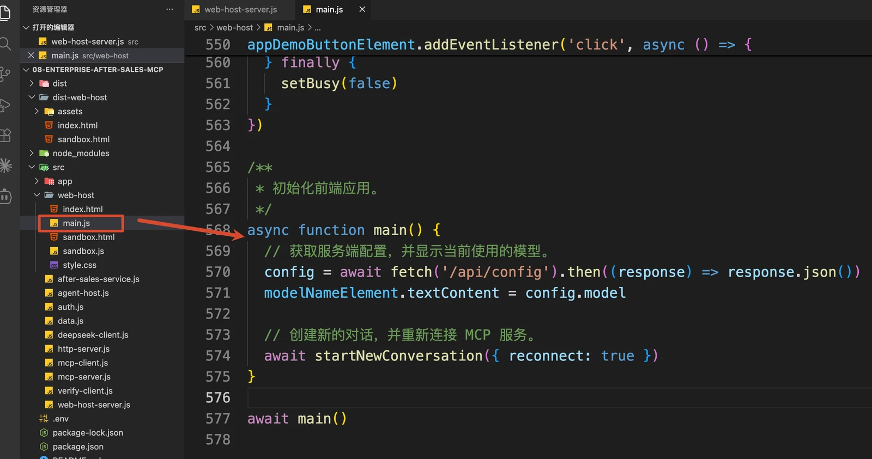Open package.json file

point(102,446)
